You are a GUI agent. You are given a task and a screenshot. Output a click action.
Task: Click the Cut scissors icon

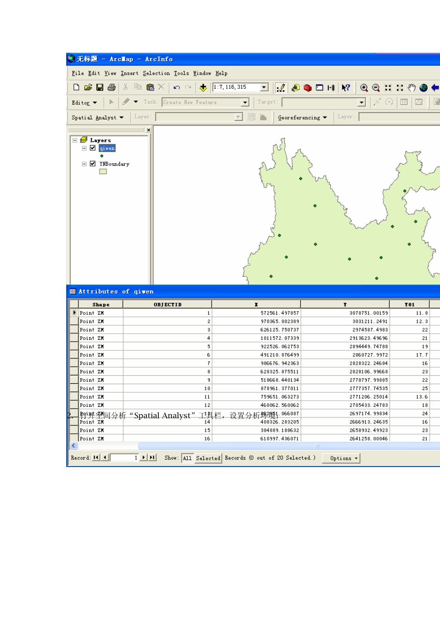click(x=126, y=87)
